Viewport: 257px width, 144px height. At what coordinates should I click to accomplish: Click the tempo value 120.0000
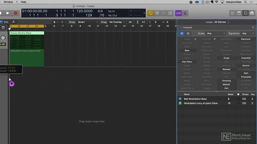pyautogui.click(x=84, y=11)
